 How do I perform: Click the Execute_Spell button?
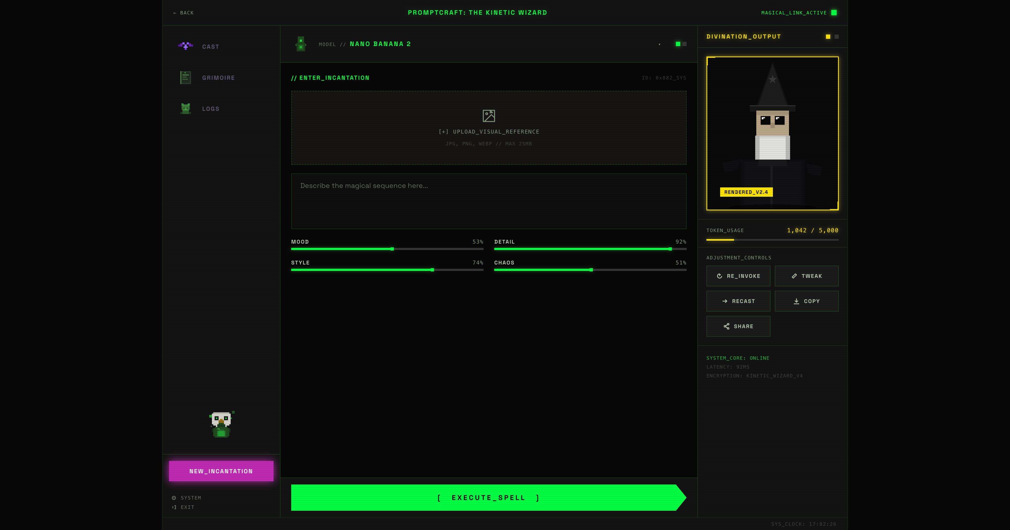point(489,498)
